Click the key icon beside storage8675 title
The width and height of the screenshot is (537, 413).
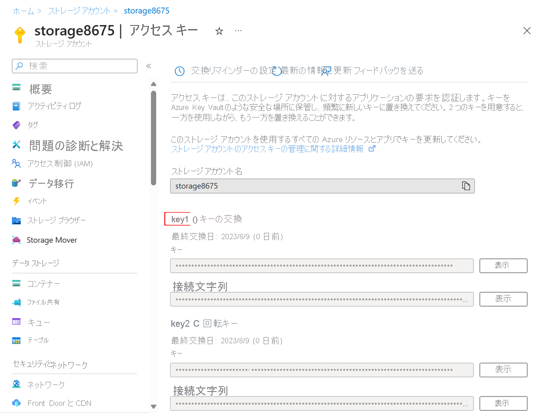coord(20,35)
